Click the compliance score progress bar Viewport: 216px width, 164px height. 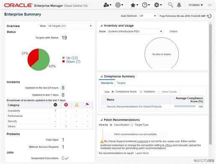pyautogui.click(x=185, y=106)
